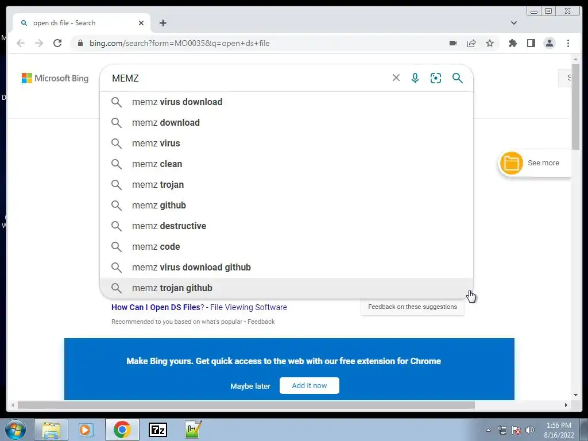The width and height of the screenshot is (588, 441).
Task: Click the browser forward arrow
Action: coord(39,43)
